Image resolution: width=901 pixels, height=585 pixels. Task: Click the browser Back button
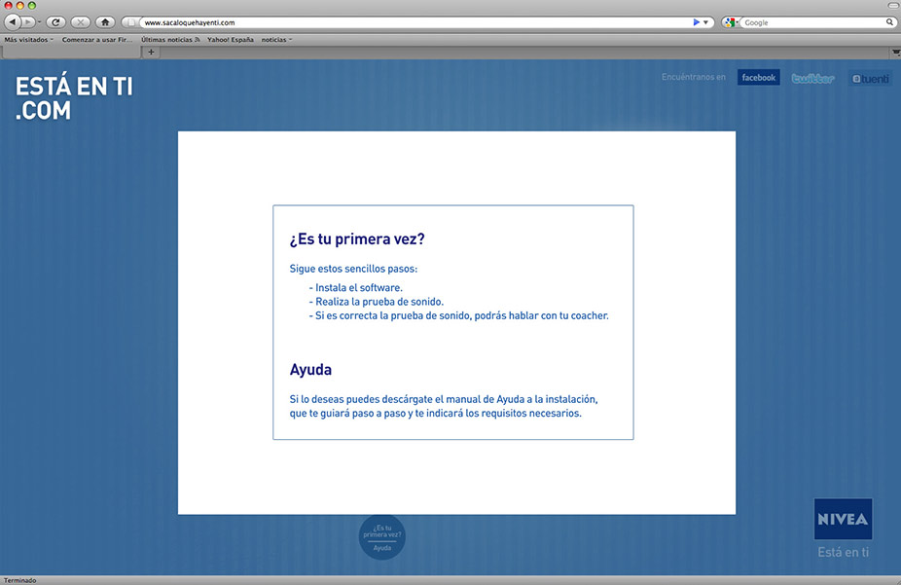(x=13, y=21)
